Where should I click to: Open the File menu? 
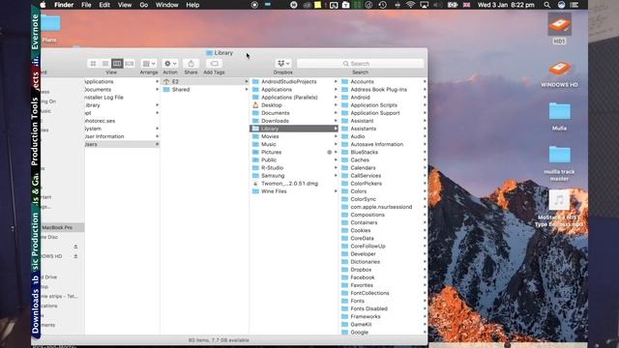click(86, 5)
